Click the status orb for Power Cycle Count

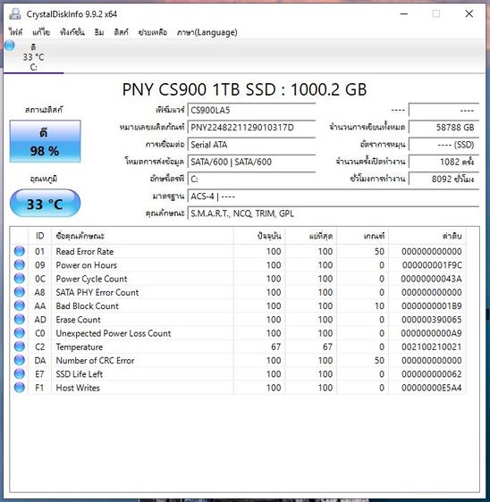tap(20, 279)
